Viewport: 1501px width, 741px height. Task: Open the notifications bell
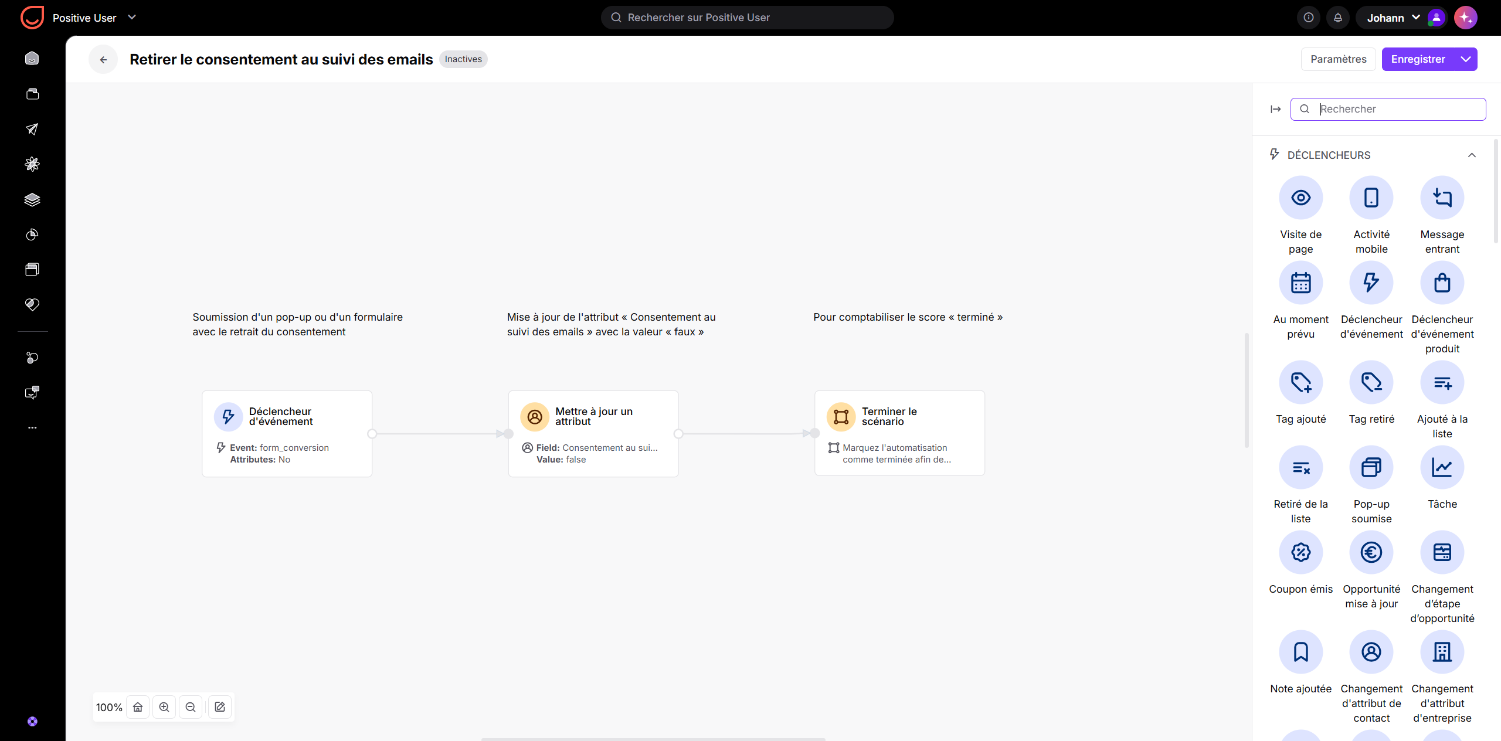(1337, 18)
